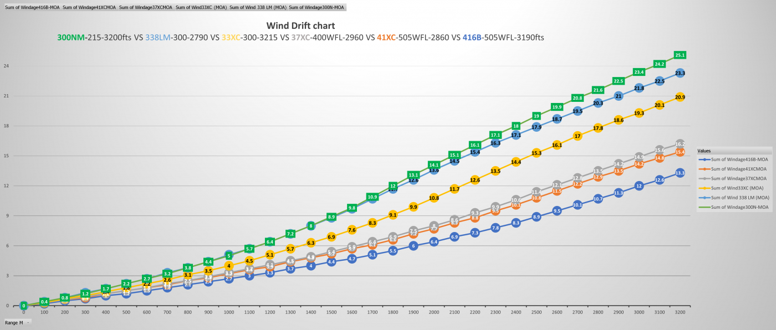
Task: Click the dark blue 13.3 data point
Action: 680,173
